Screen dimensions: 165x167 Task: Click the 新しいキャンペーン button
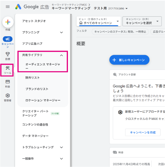coord(129,60)
